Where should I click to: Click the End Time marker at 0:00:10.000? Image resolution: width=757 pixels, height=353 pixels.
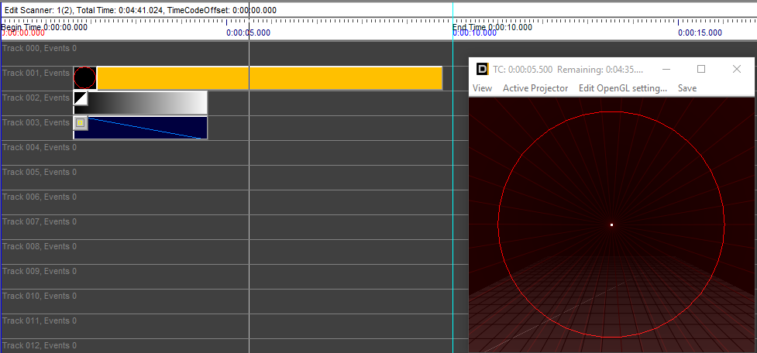tap(492, 27)
